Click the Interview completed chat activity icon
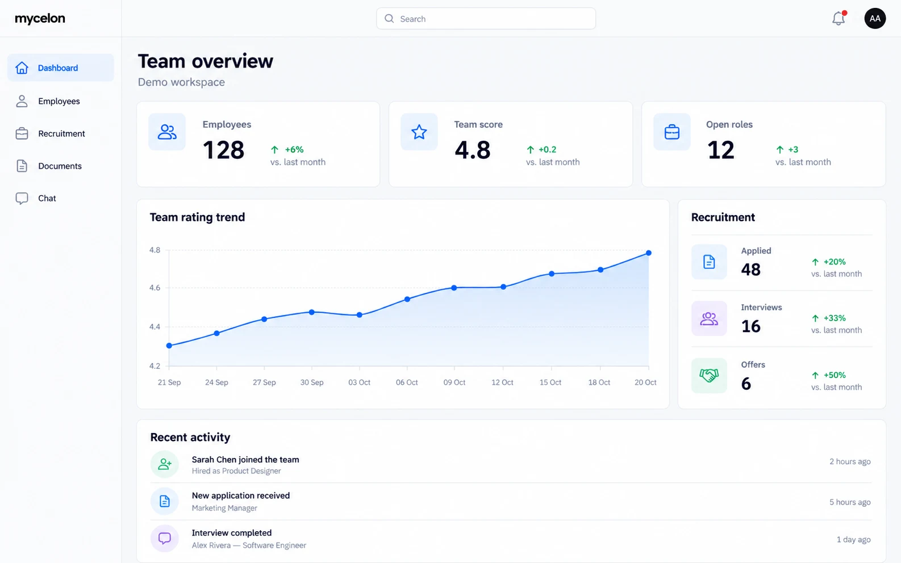The height and width of the screenshot is (563, 901). (165, 538)
